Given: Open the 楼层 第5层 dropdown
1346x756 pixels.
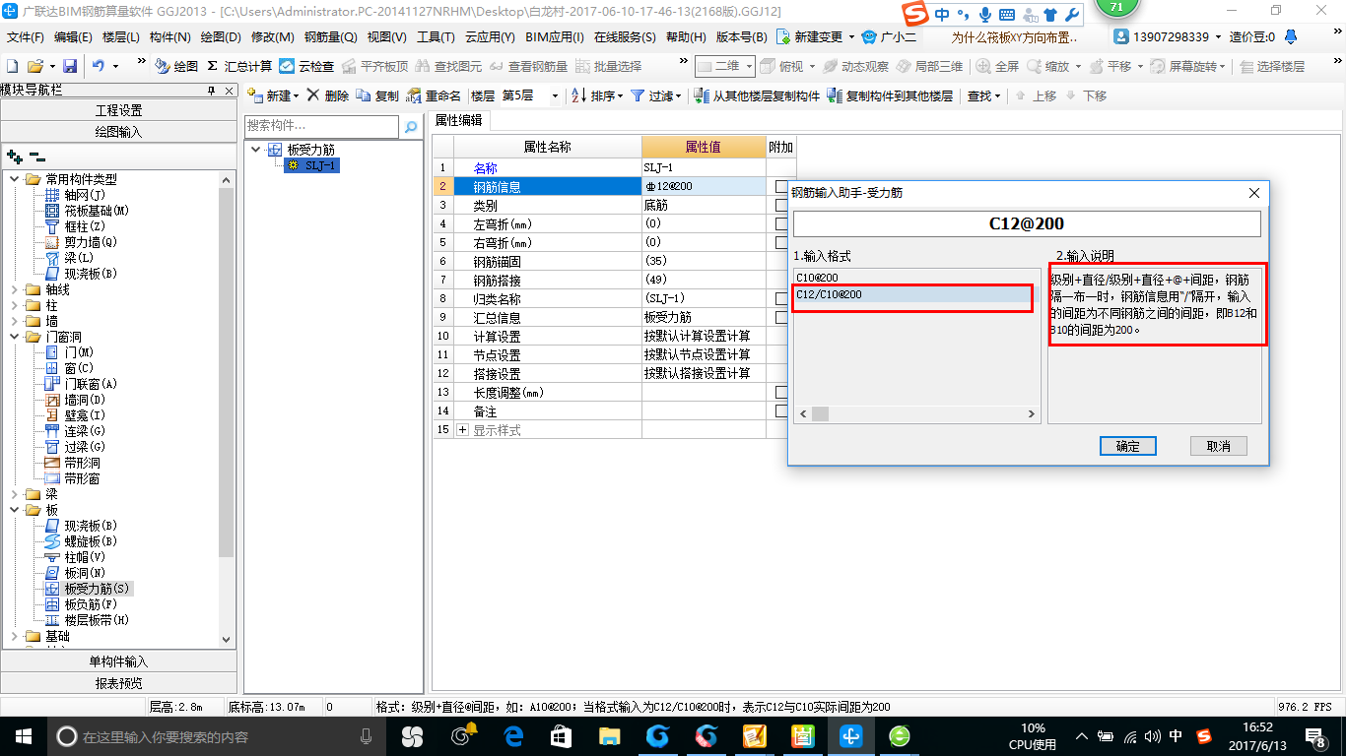Looking at the screenshot, I should point(555,95).
